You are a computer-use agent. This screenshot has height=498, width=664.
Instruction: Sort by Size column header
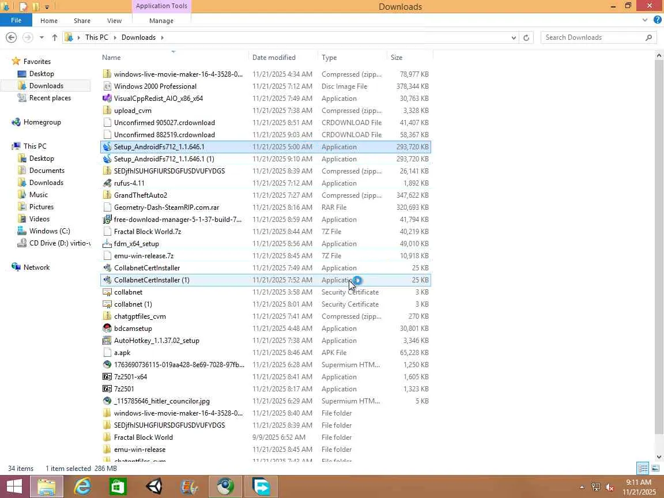tap(410, 58)
